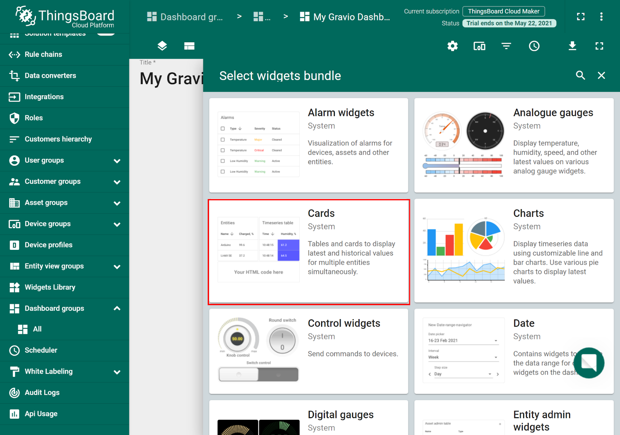Screen dimensions: 620x435
Task: Collapse the Dashboard groups section
Action: coord(117,308)
